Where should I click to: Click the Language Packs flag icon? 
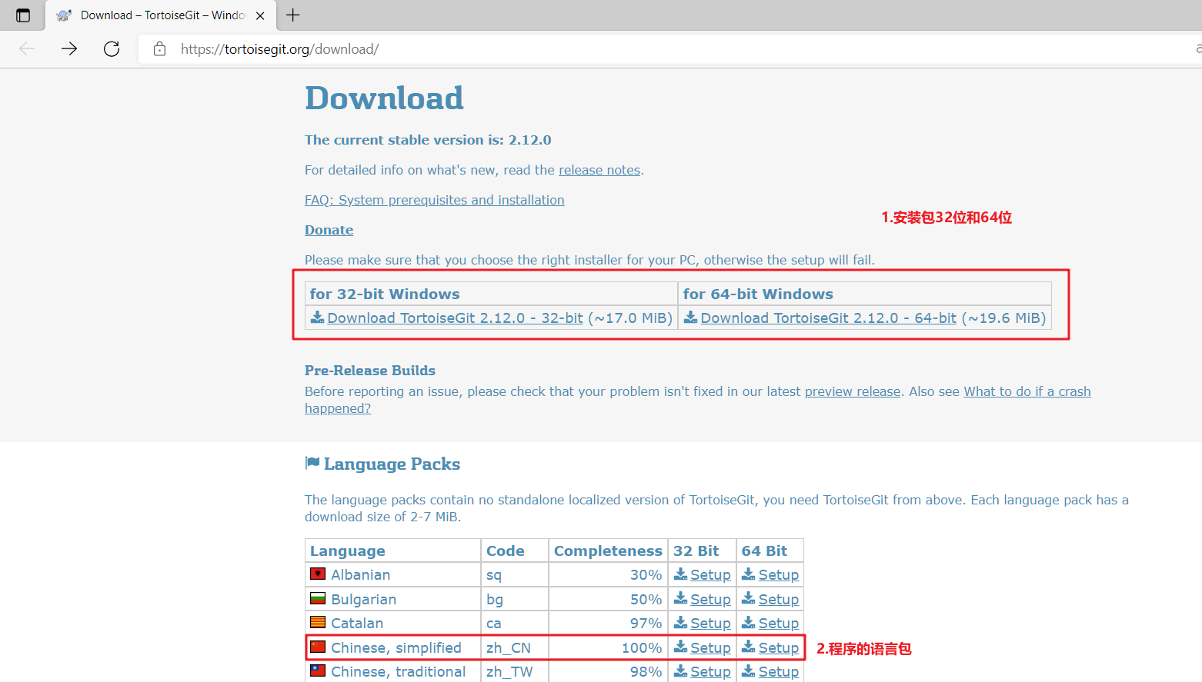(312, 463)
